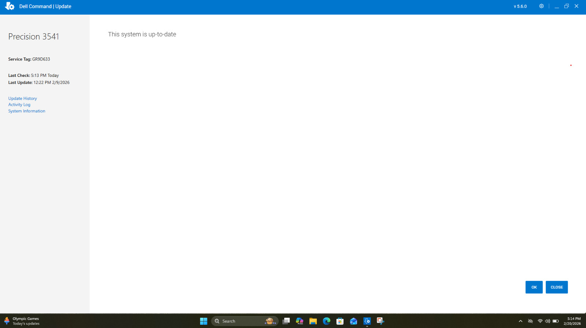
Task: Open Outlook from taskbar
Action: (353, 321)
